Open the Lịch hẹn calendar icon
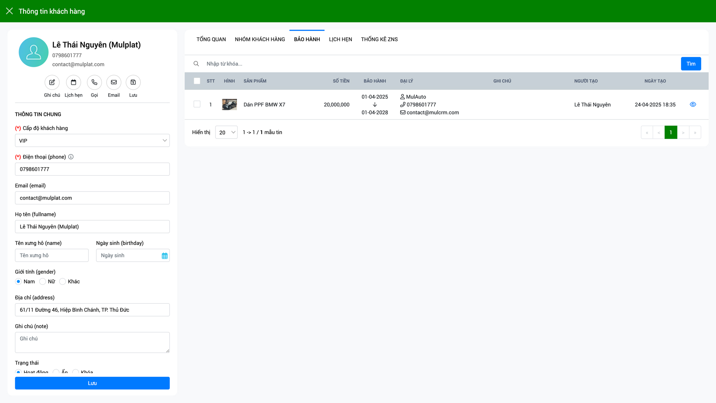 pos(73,82)
